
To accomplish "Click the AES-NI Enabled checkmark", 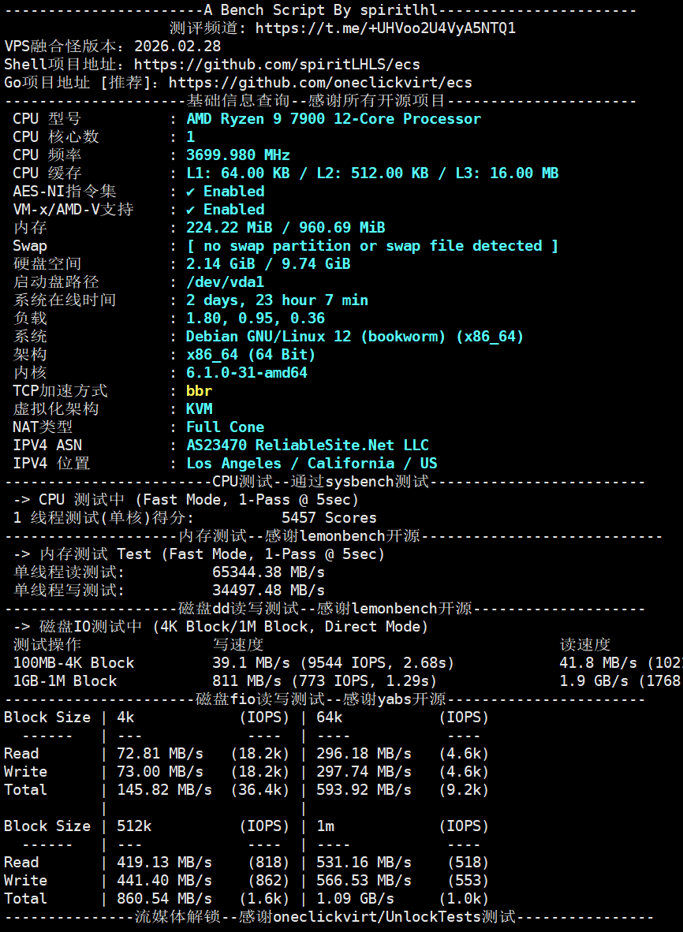I will [191, 192].
